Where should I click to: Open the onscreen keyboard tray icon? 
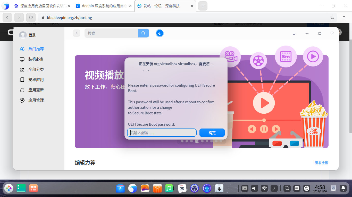(x=245, y=188)
